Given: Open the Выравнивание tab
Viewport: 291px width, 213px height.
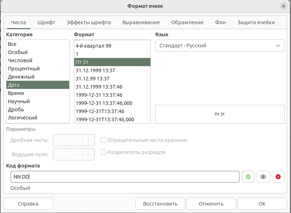Looking at the screenshot, I should click(141, 22).
